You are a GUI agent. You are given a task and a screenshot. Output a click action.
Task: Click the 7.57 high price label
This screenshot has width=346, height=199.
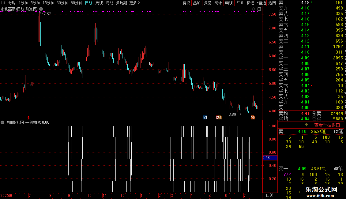pyautogui.click(x=47, y=14)
